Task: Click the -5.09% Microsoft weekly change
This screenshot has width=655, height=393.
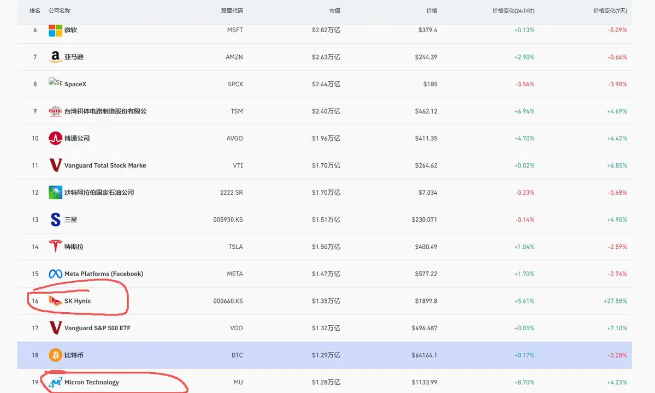Action: point(617,30)
